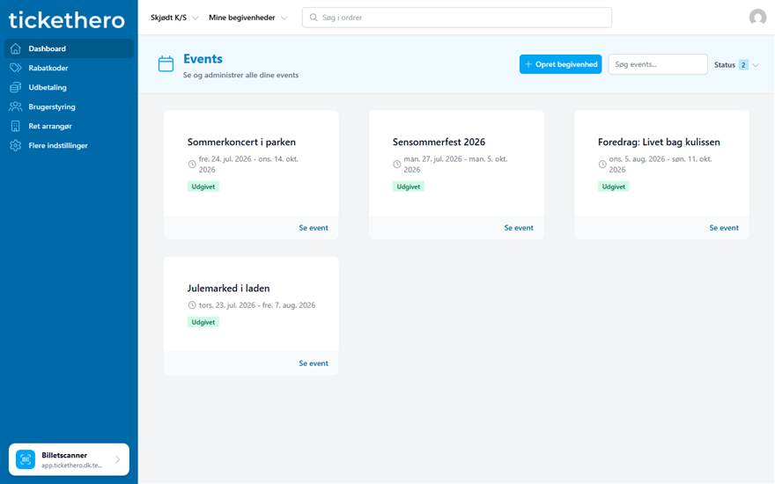The image size is (775, 484).
Task: Click the Foredrag: Livet bag kulissen title
Action: pos(659,143)
